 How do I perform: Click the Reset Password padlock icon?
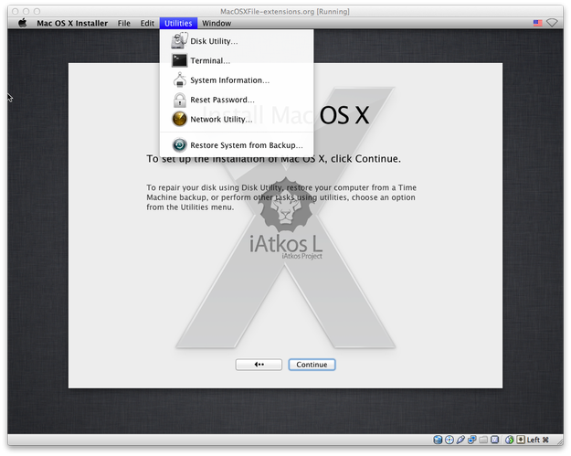(x=180, y=100)
